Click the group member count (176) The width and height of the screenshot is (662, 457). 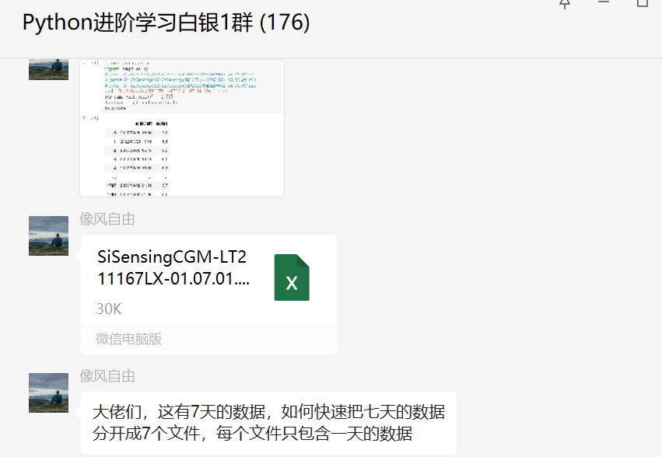tap(285, 23)
